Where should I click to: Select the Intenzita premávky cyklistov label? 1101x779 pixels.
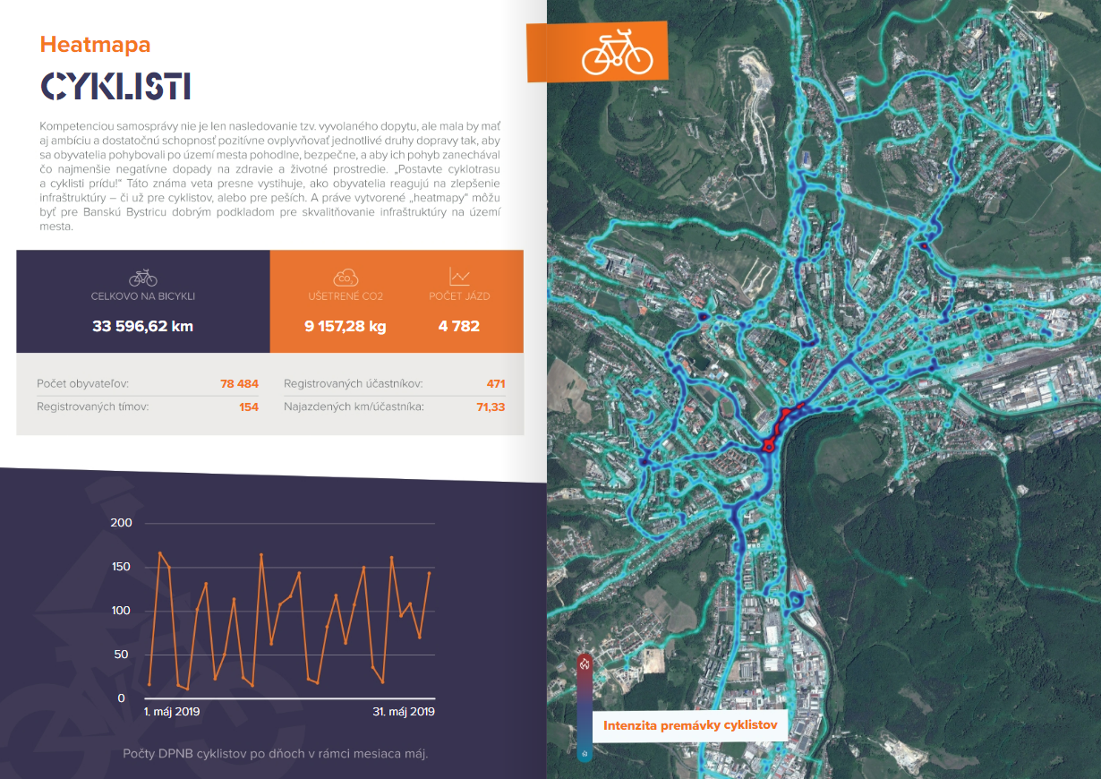(689, 725)
